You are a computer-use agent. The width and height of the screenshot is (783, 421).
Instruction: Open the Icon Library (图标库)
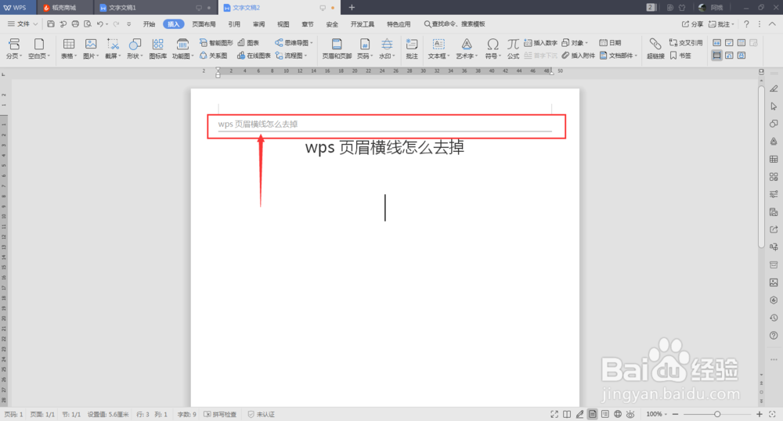[158, 49]
